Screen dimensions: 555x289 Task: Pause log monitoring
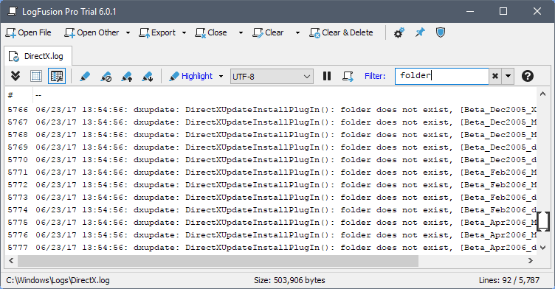click(x=327, y=76)
